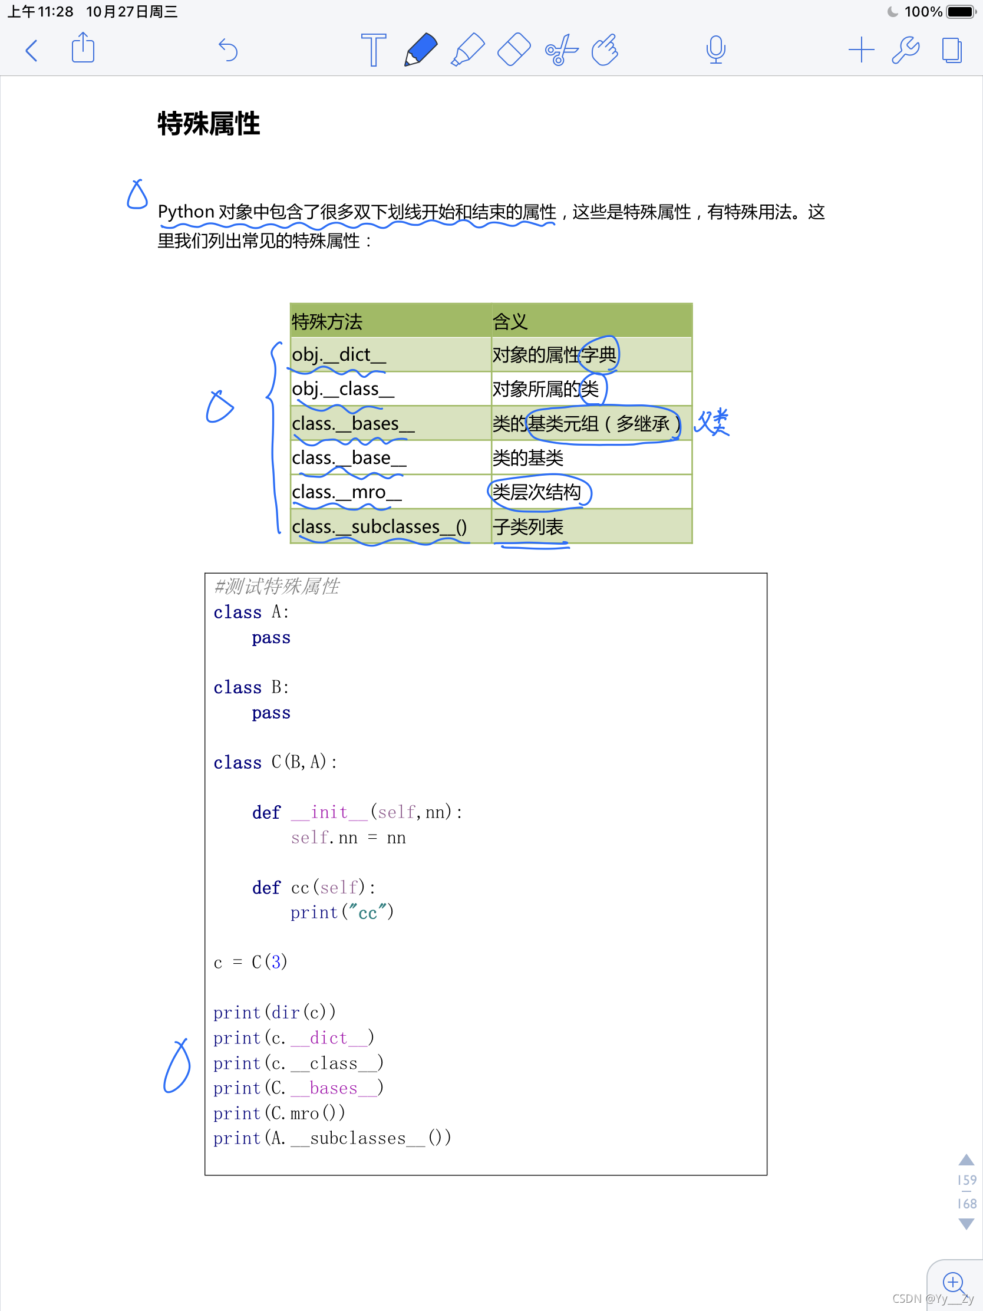Image resolution: width=983 pixels, height=1311 pixels.
Task: Start audio recording with microphone
Action: coord(716,50)
